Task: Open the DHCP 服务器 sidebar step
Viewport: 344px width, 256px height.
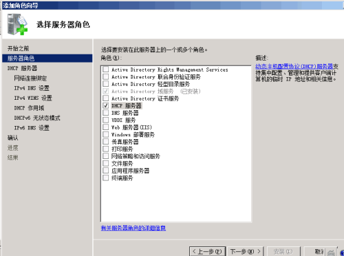Action: [x=22, y=68]
